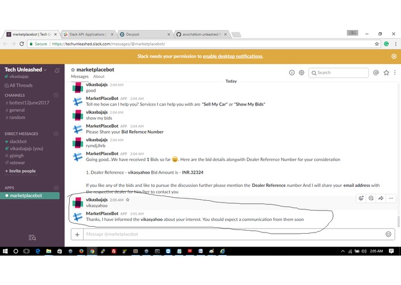Show starred items icon in header
Screen dimensions: 401x285
pyautogui.click(x=386, y=73)
